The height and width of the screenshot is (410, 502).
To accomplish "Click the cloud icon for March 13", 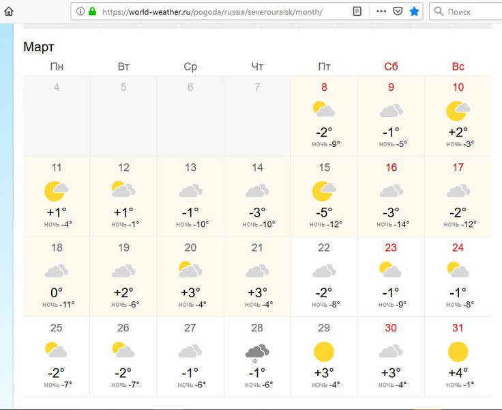I will pos(190,191).
